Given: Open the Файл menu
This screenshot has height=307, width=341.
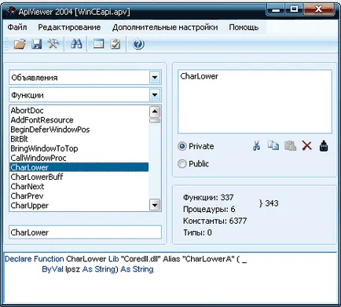Looking at the screenshot, I should [17, 27].
